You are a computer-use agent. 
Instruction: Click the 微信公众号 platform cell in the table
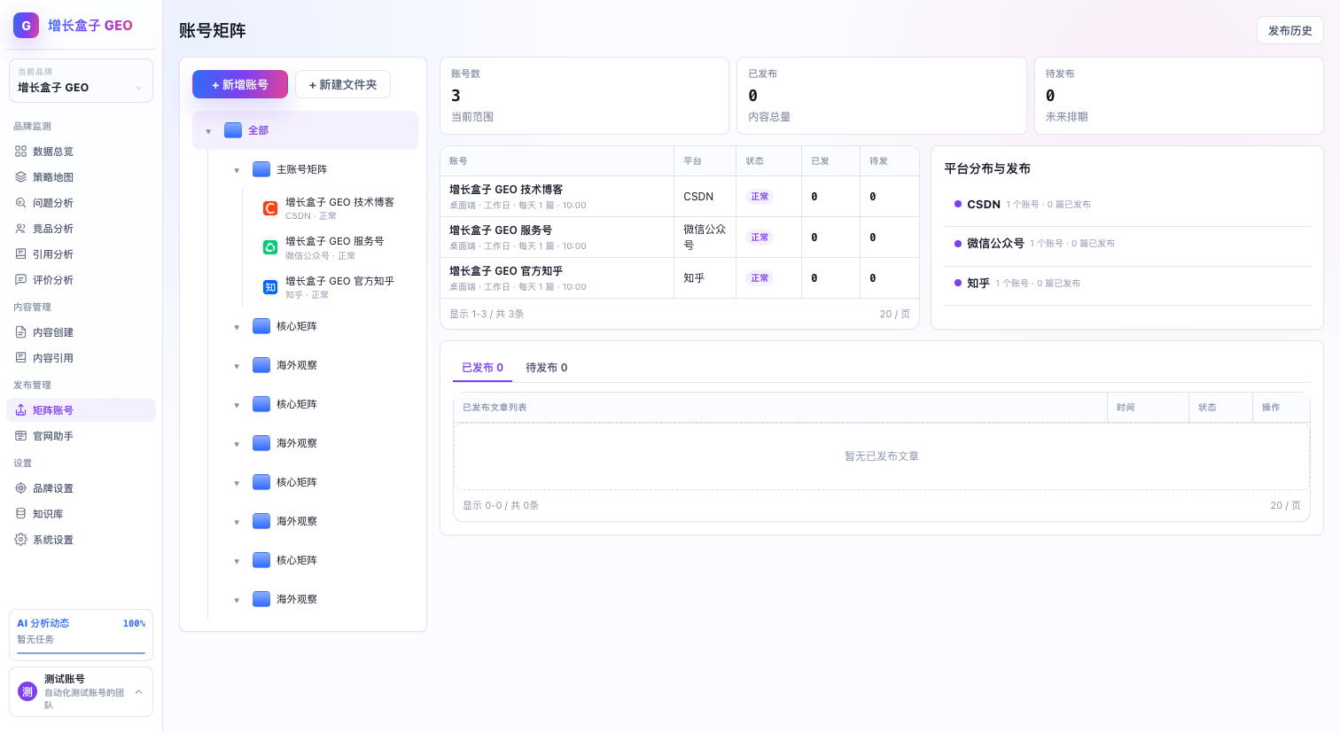click(705, 238)
